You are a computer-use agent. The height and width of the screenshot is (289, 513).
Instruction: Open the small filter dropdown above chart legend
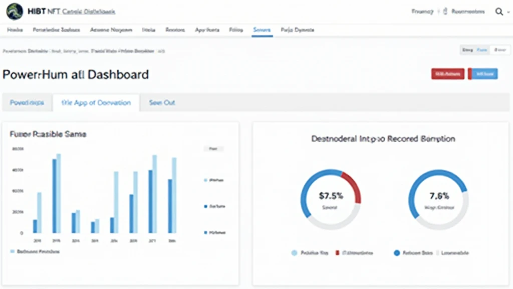pyautogui.click(x=214, y=149)
